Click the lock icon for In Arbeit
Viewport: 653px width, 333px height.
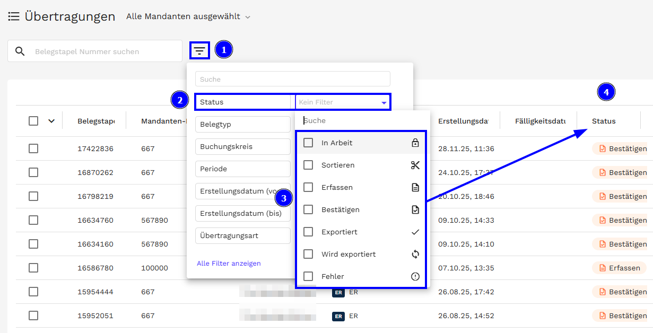tap(415, 143)
